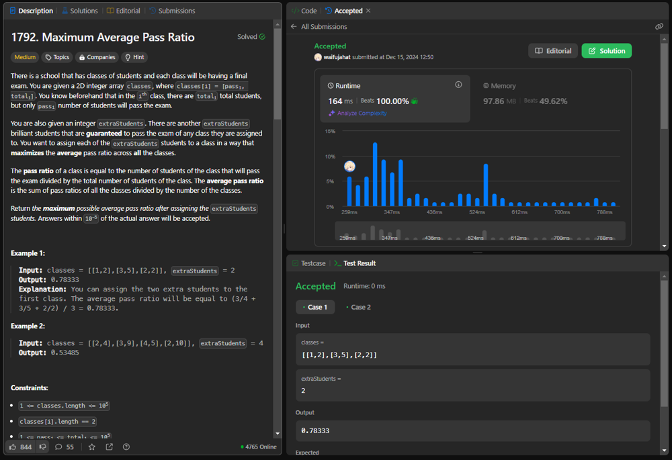Click the green Solution button

(x=607, y=51)
